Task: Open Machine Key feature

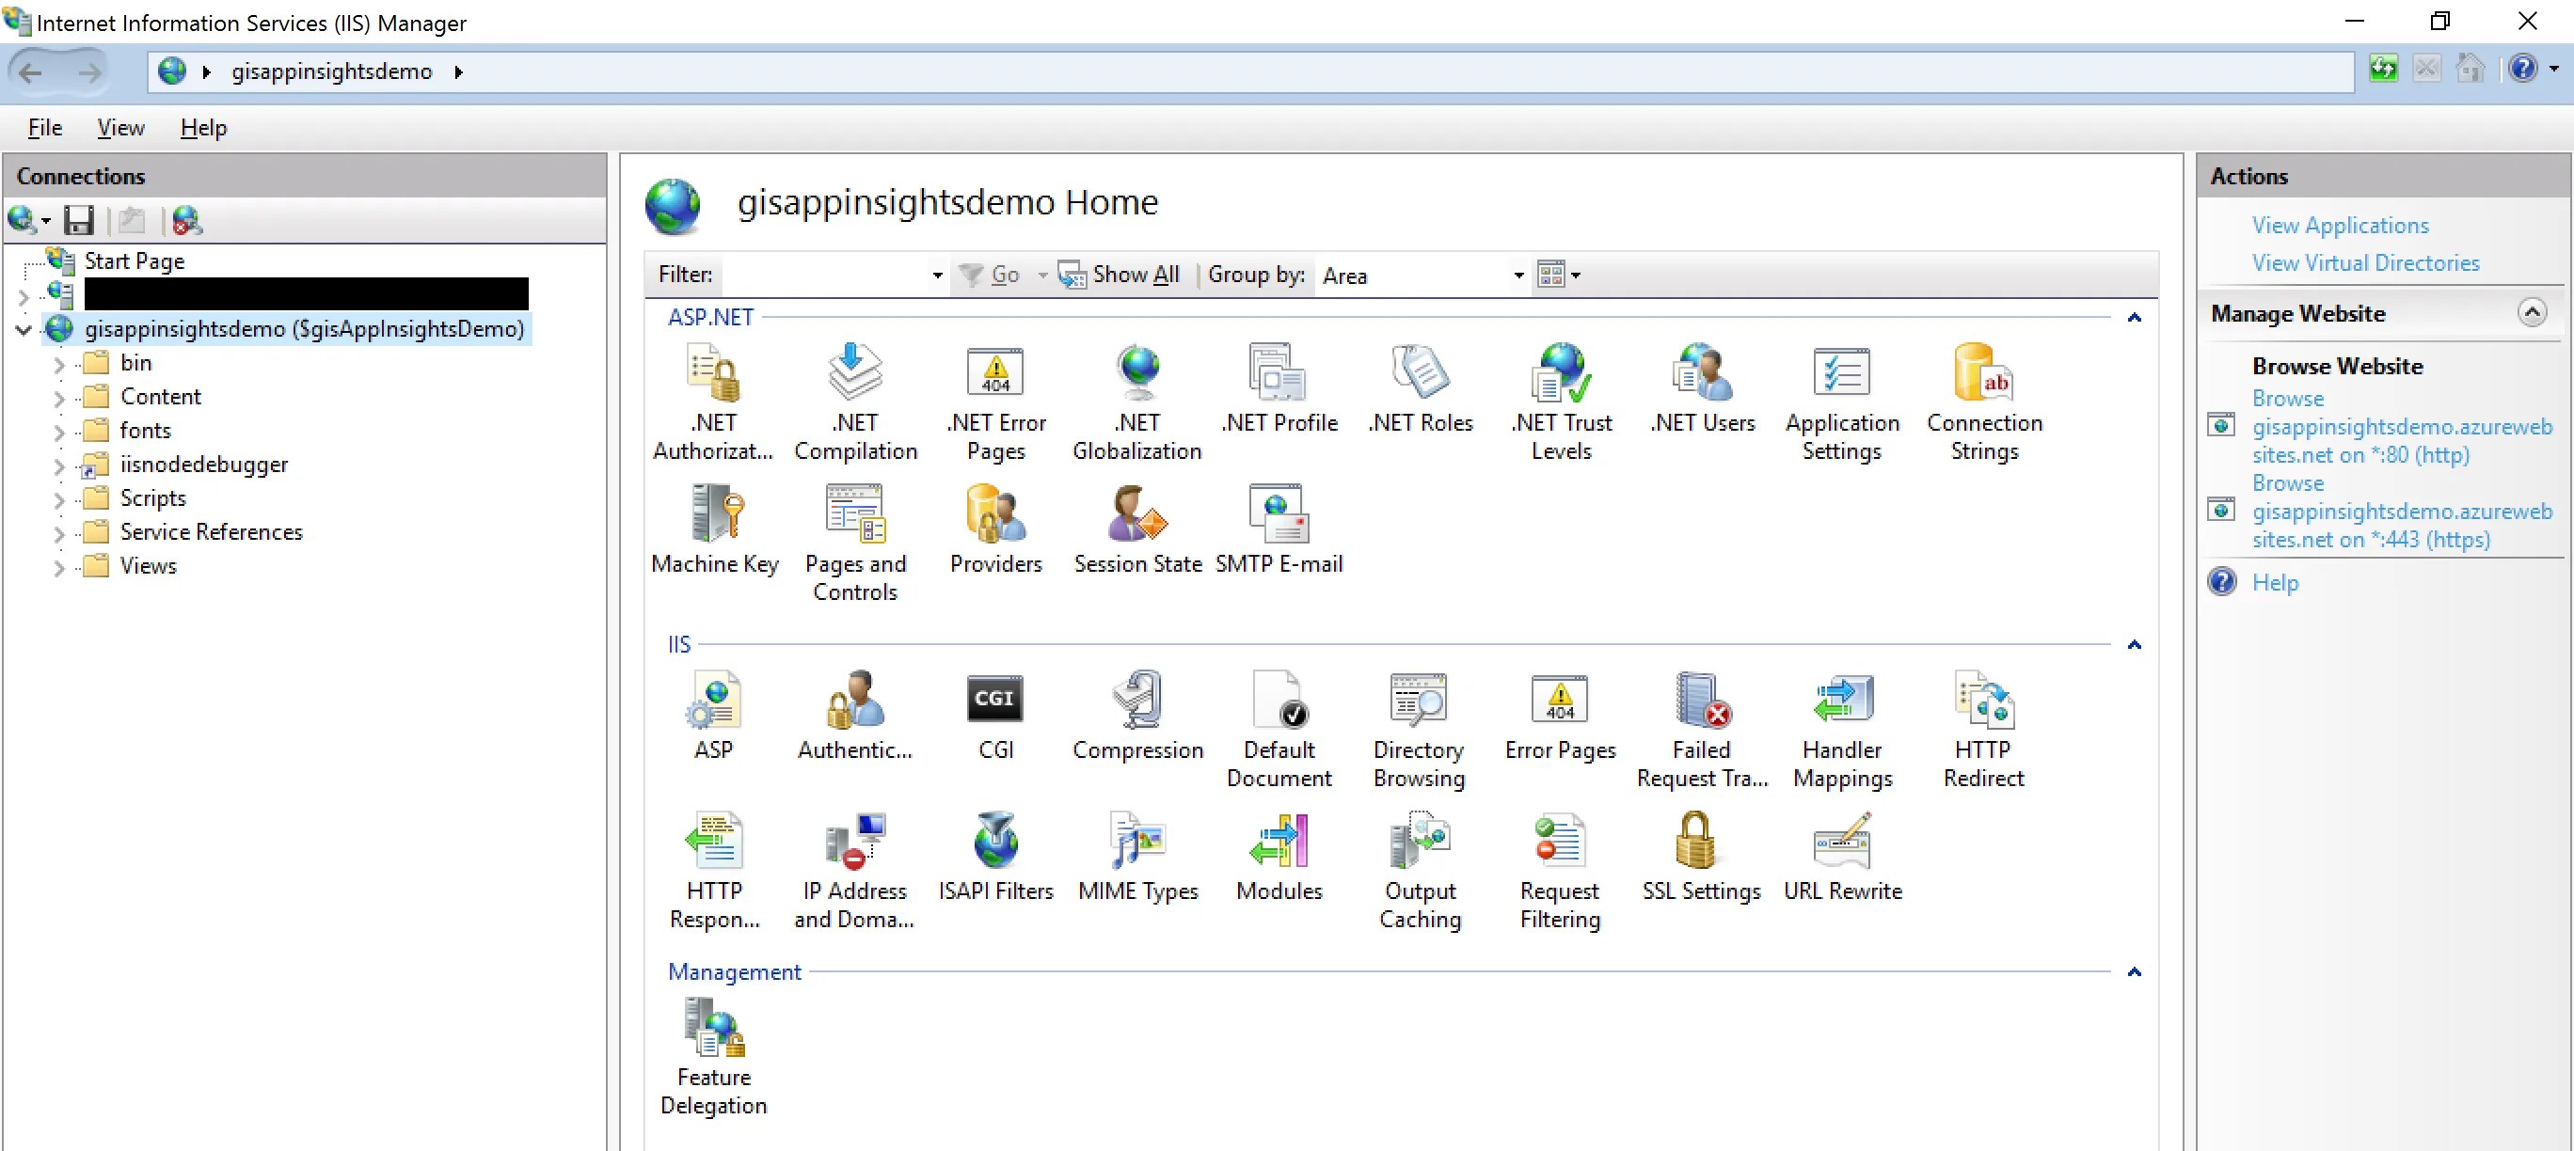Action: click(x=714, y=530)
